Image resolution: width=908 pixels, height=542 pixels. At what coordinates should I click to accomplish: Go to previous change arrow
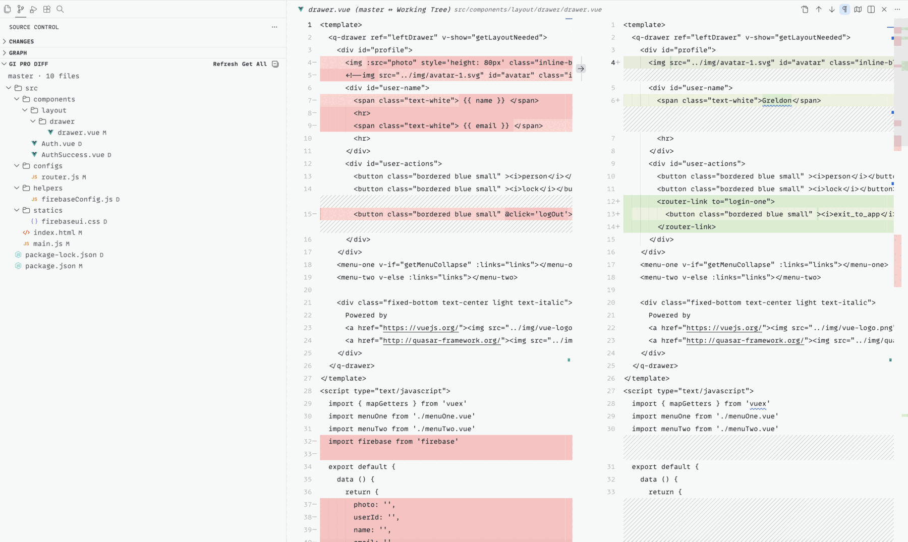[819, 10]
